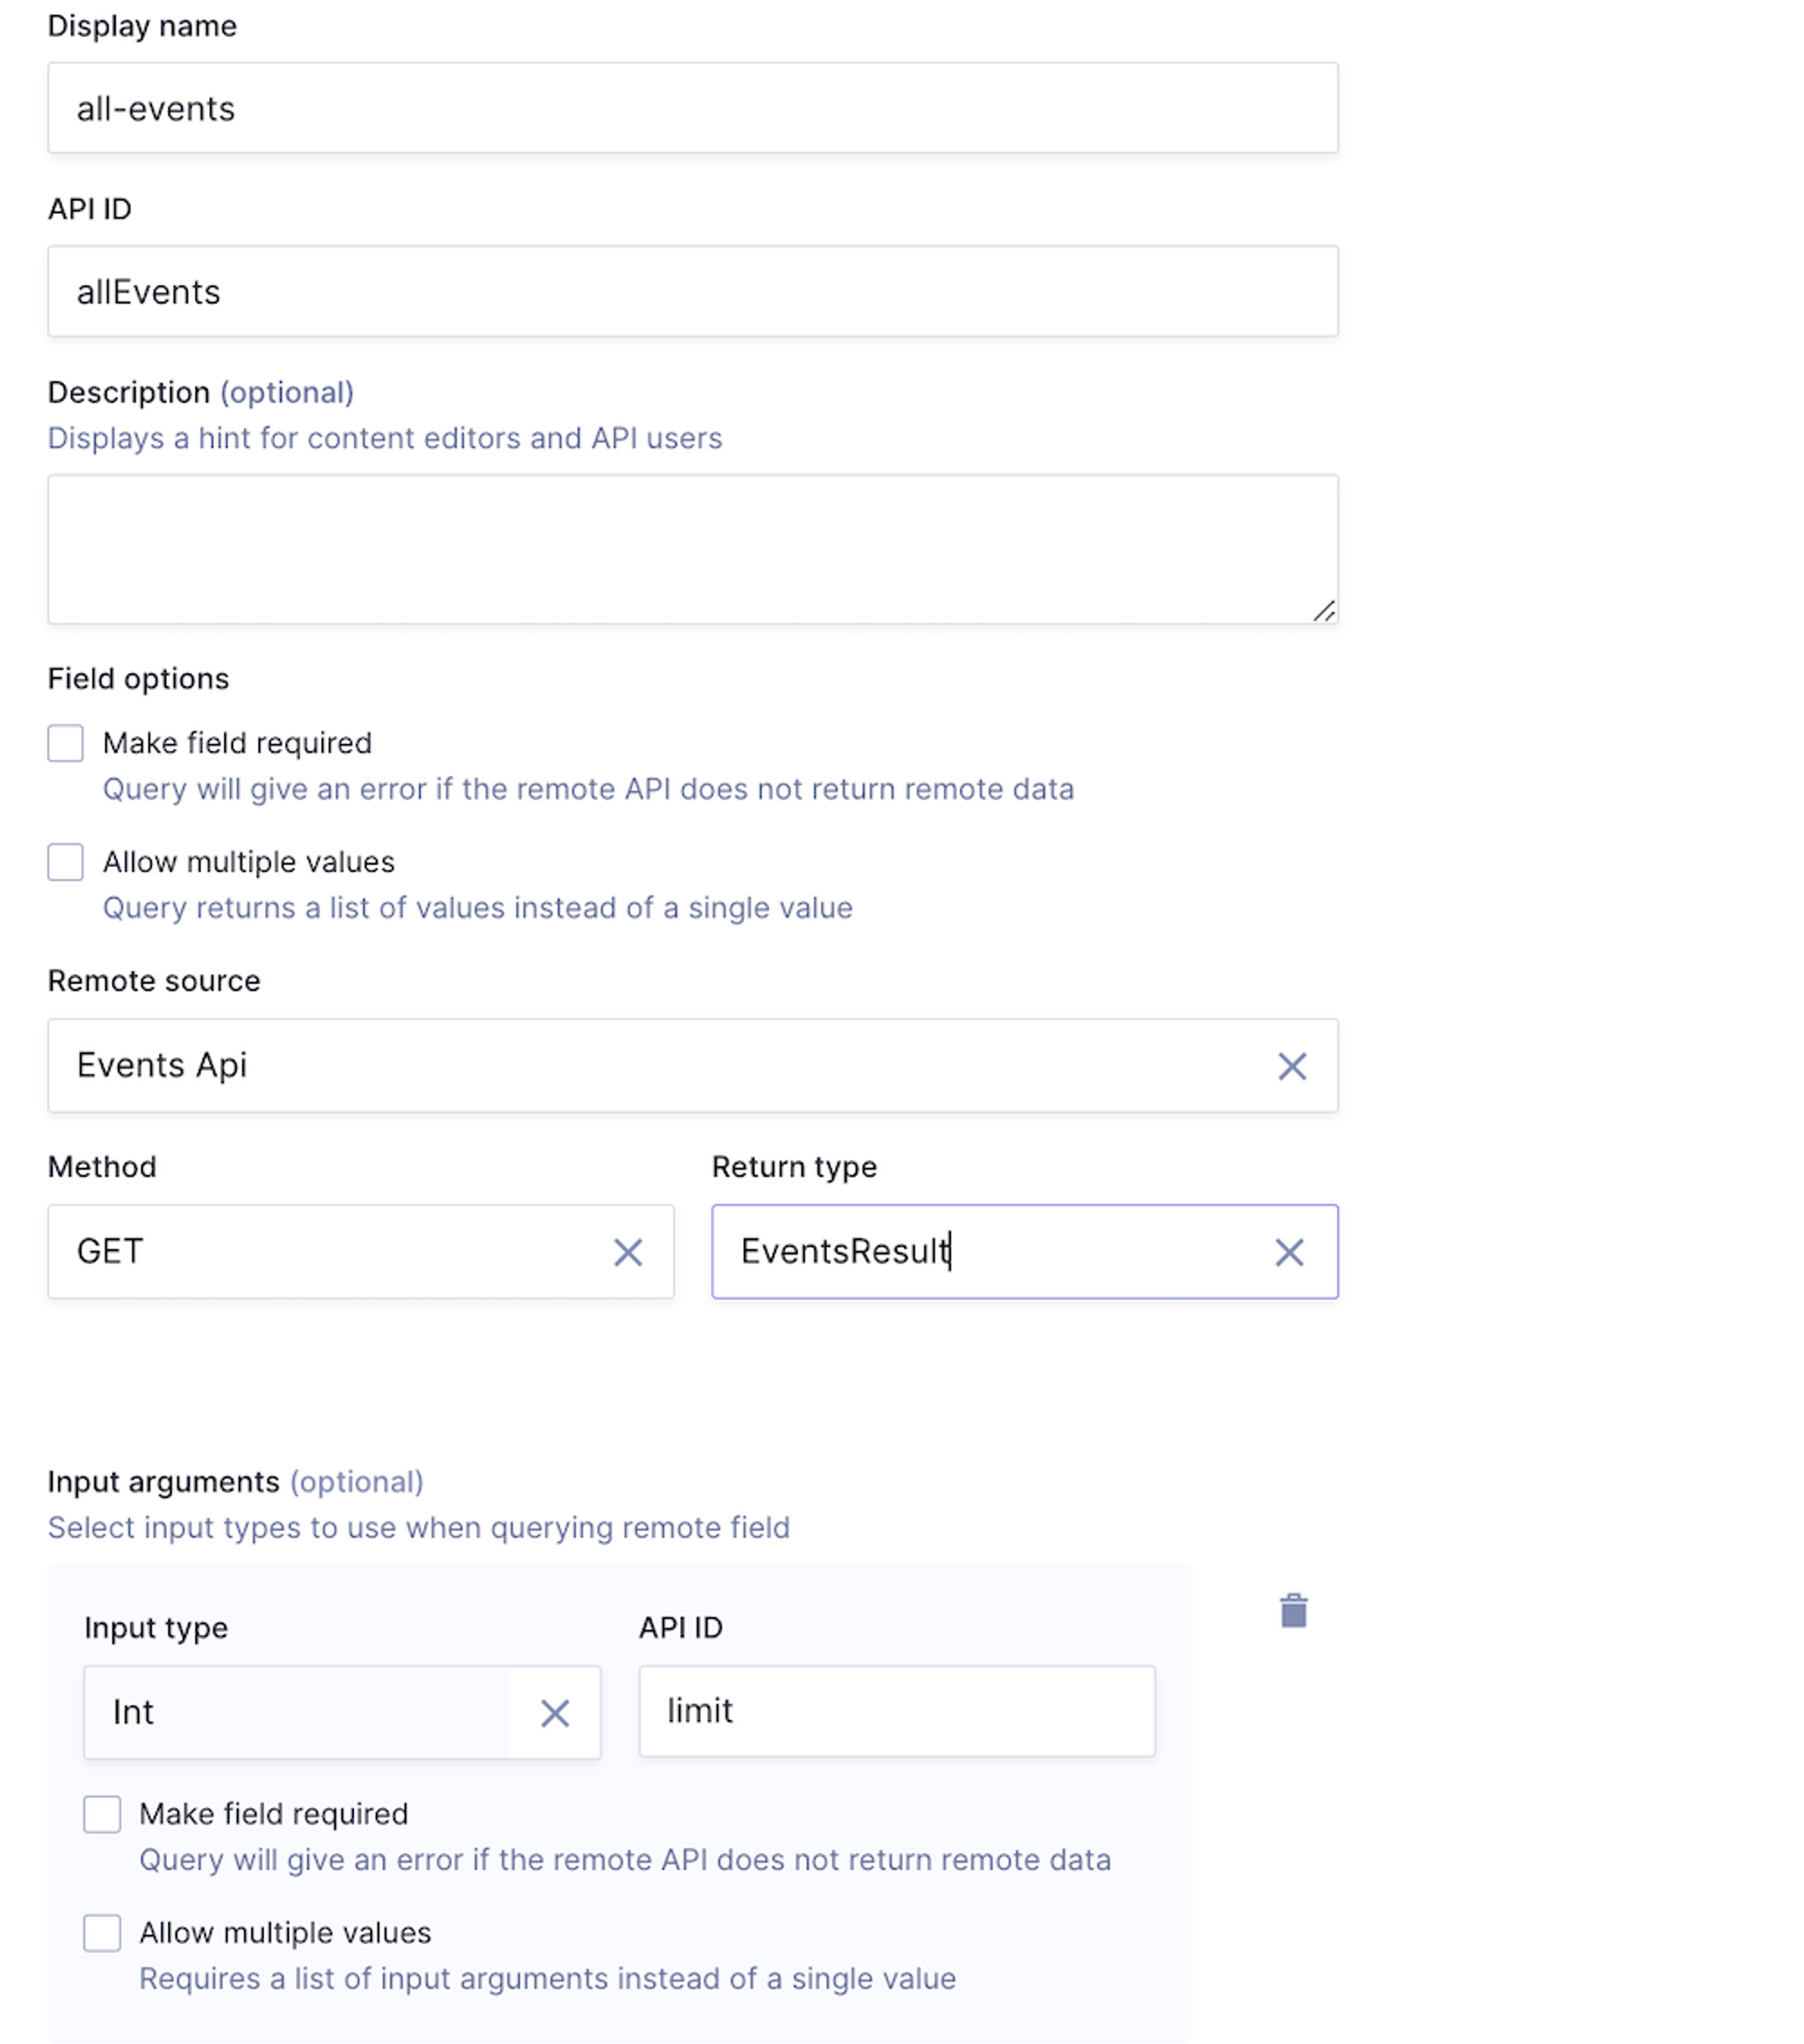Toggle Allow multiple values for input argument
Image resolution: width=1804 pixels, height=2044 pixels.
tap(102, 1933)
